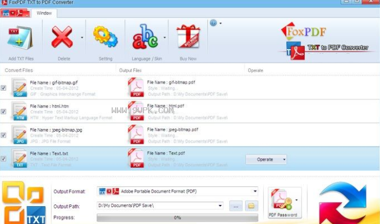Select 'File Name : html.htm' text
Screen dimensions: 380x224
point(49,106)
